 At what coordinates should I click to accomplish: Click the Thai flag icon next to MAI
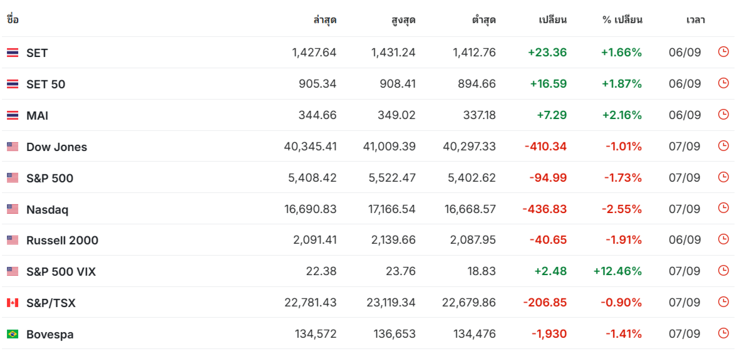click(x=13, y=115)
